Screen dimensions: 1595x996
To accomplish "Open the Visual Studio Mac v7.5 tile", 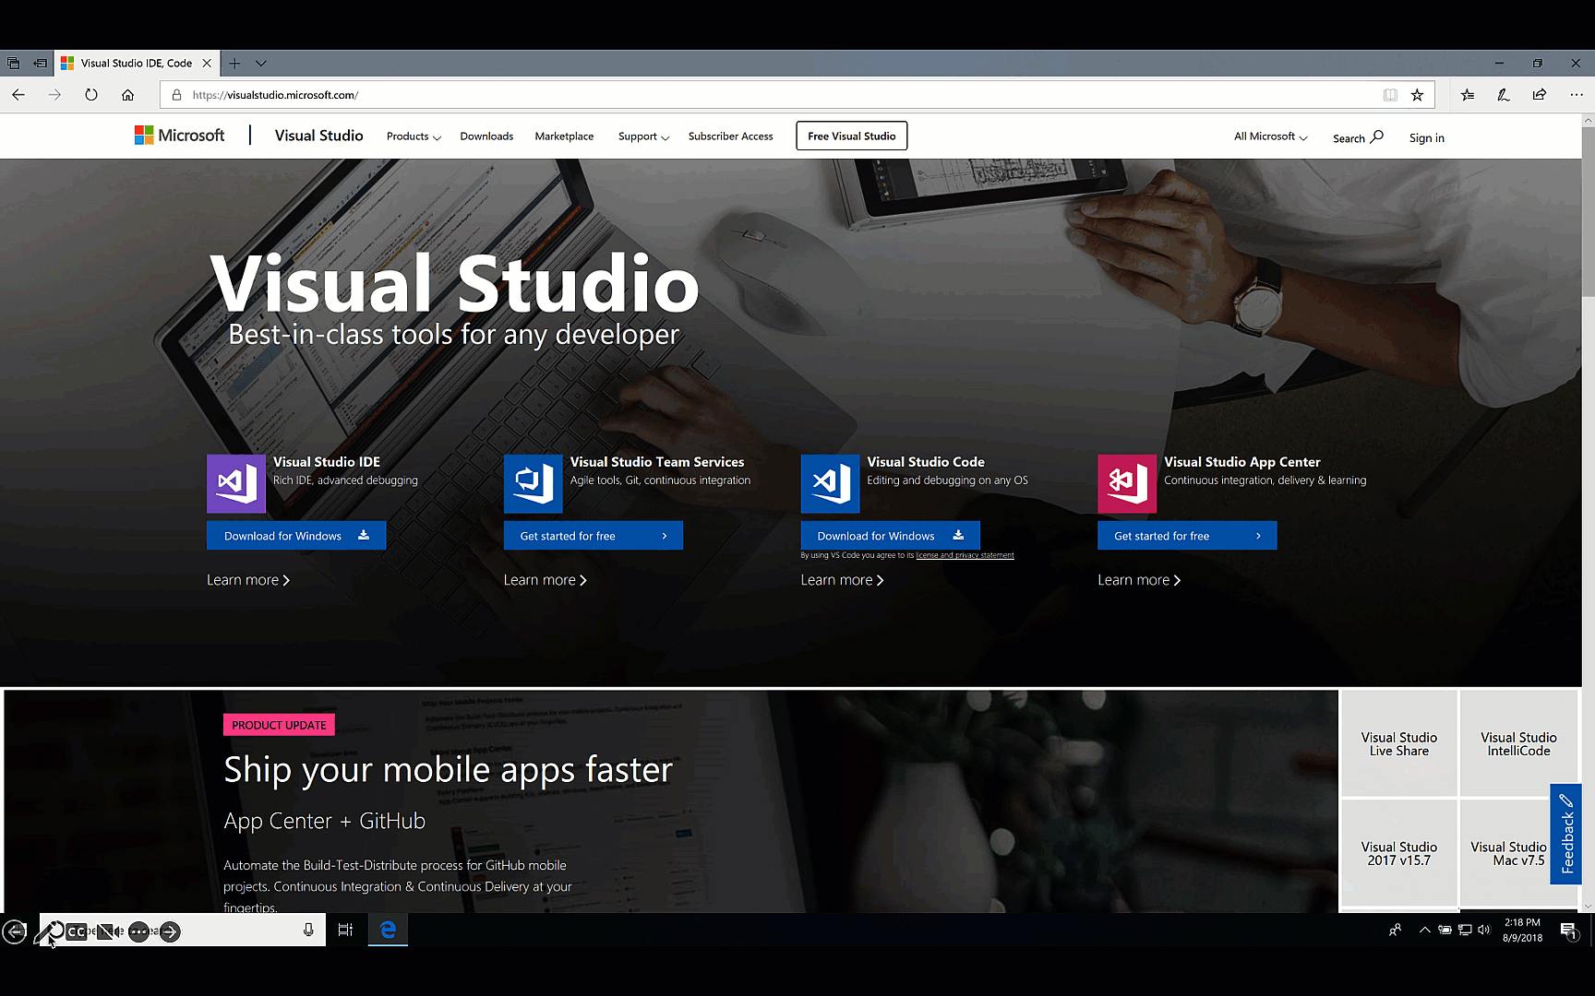I will click(1507, 853).
